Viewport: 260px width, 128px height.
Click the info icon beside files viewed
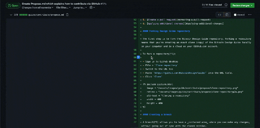click(226, 5)
